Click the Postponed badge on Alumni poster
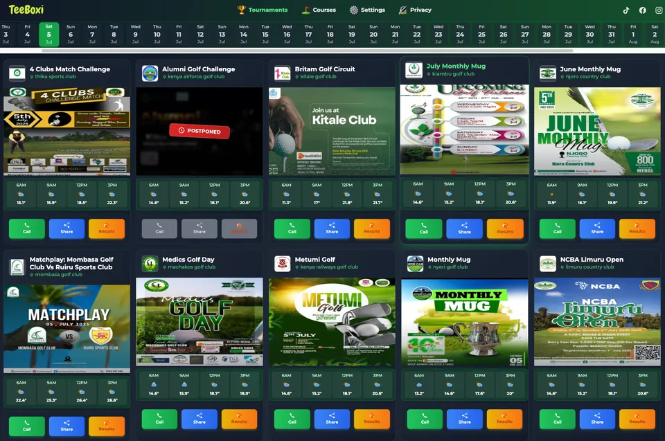The image size is (665, 441). (x=199, y=131)
